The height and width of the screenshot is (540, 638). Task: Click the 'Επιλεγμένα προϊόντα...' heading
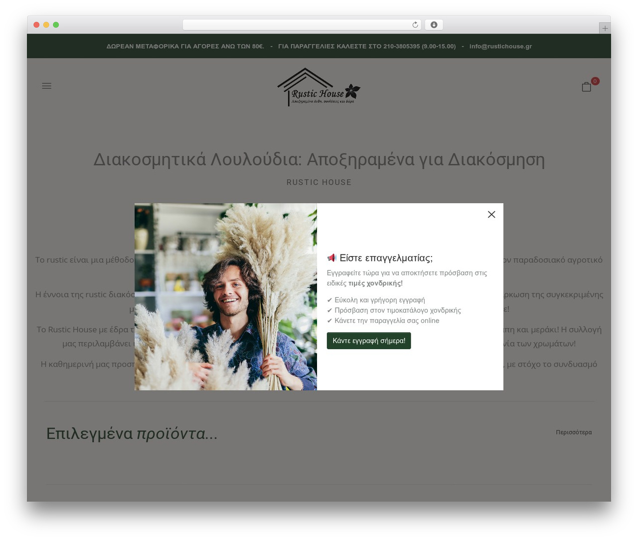[x=132, y=433]
